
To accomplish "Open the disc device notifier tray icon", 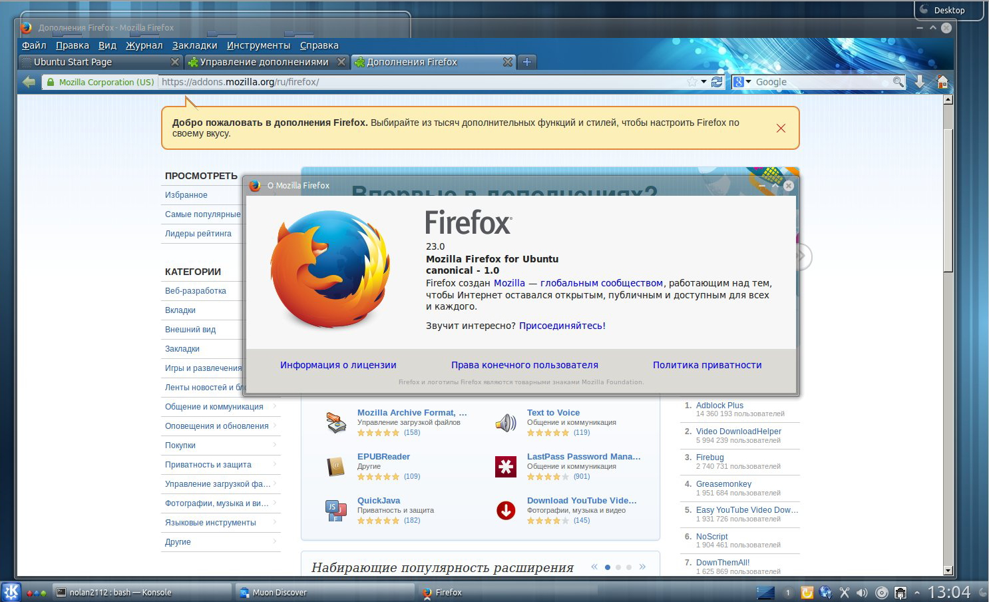I will pyautogui.click(x=882, y=592).
